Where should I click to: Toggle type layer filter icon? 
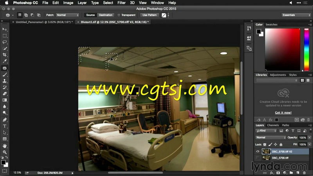293,131
